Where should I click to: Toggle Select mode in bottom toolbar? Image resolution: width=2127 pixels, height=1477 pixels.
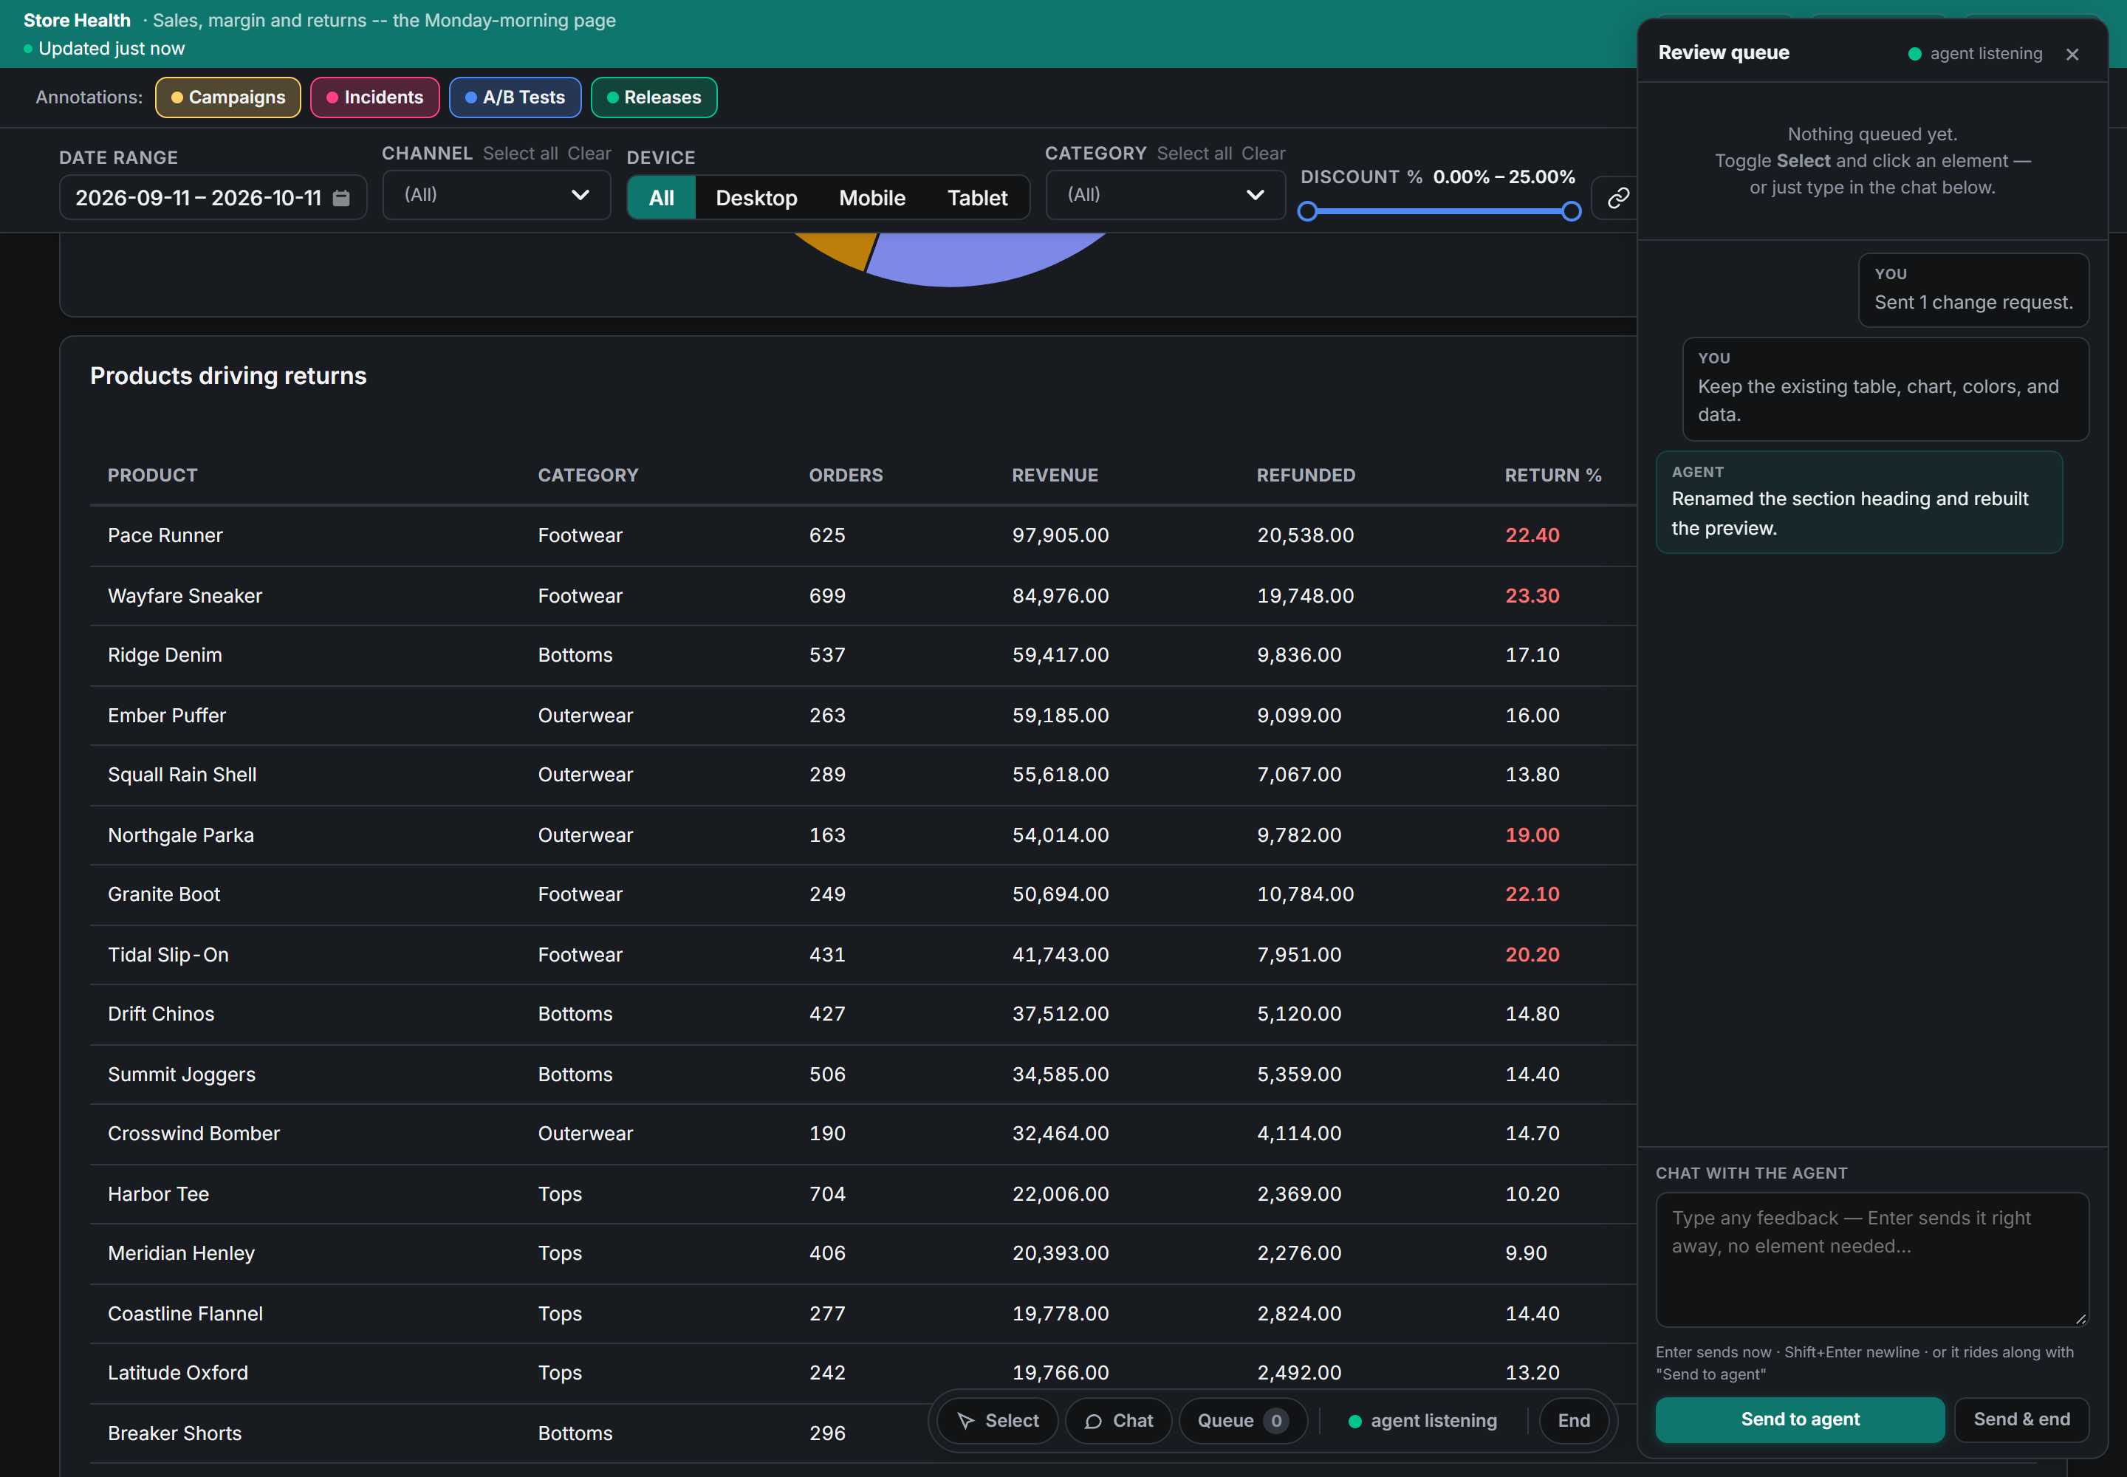pos(997,1421)
